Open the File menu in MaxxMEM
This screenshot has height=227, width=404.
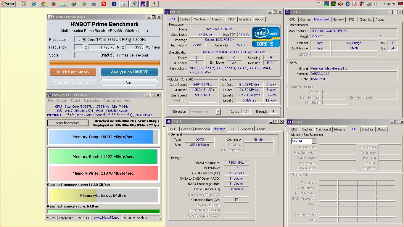(x=51, y=101)
